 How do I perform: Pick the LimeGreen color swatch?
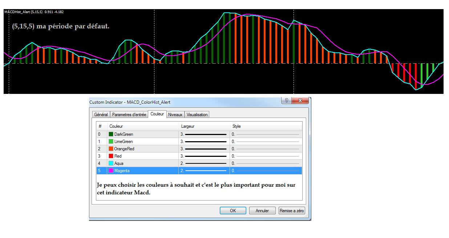coord(111,142)
